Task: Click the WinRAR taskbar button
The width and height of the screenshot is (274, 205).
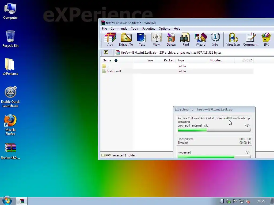Action: coord(22,201)
